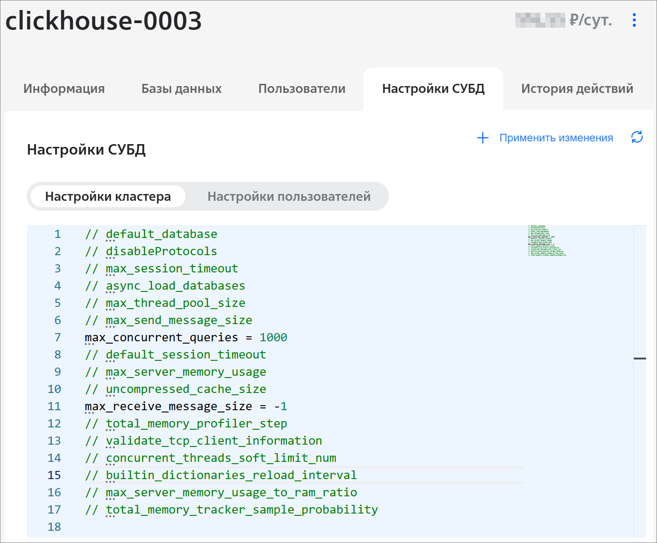Click the ₽/сут. price label
The width and height of the screenshot is (657, 543).
[591, 20]
